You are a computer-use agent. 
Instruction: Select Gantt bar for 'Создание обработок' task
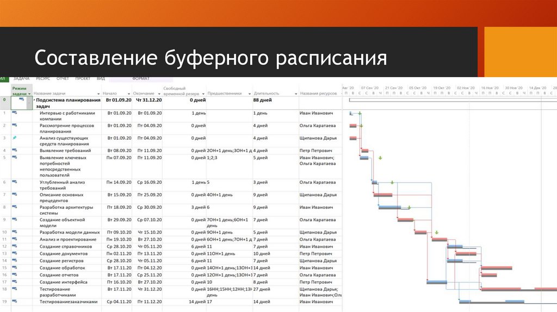(x=497, y=268)
